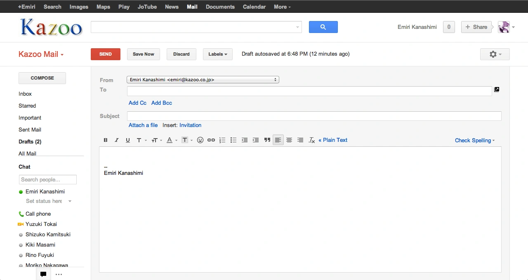528x280 pixels.
Task: Create a bulleted list
Action: coord(233,140)
